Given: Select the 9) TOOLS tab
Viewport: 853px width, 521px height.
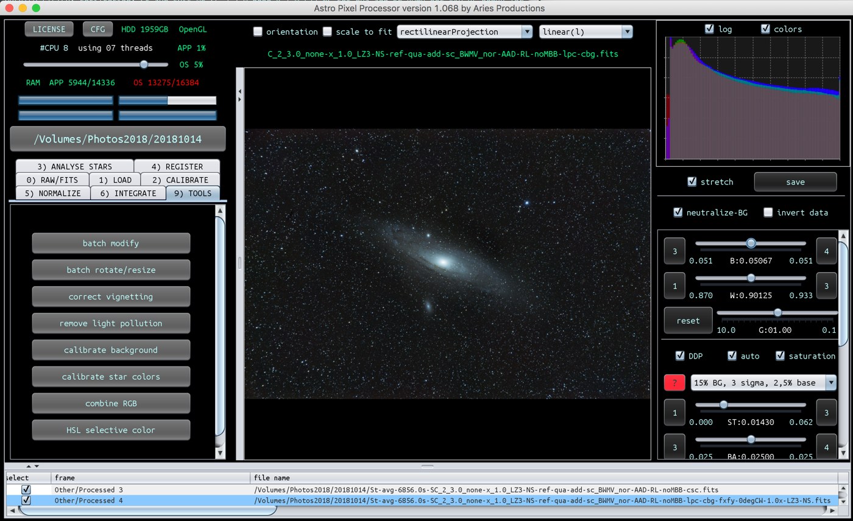Looking at the screenshot, I should point(193,193).
